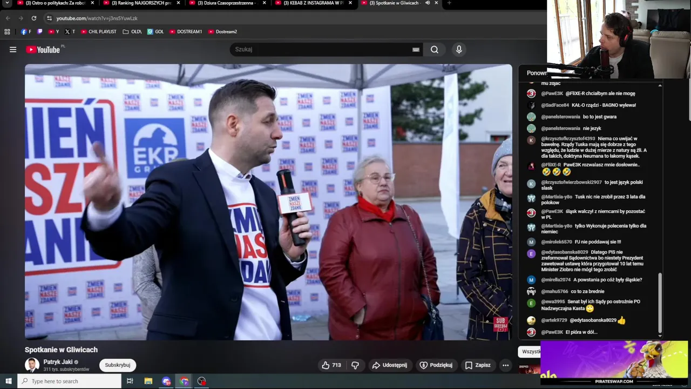Open a new browser tab

coord(449,3)
